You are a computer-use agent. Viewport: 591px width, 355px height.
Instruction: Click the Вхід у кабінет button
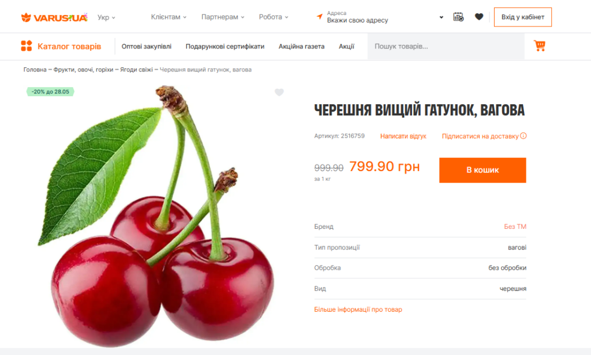click(523, 17)
